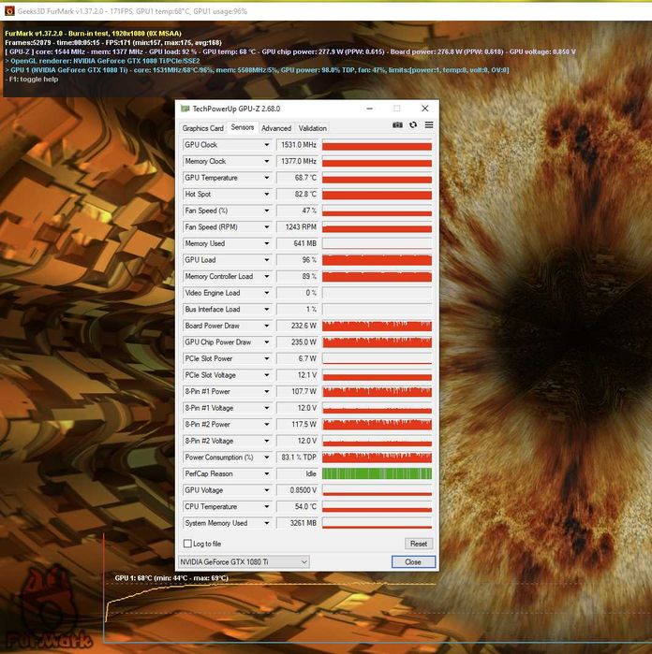Click the GPU Load history graph
This screenshot has width=652, height=654.
pos(377,260)
